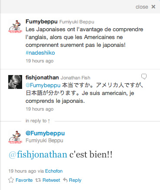Click the Fumybeppu username in top tweet

(42, 22)
